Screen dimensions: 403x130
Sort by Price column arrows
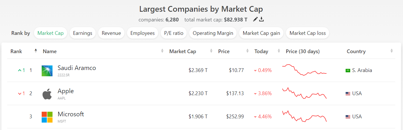click(247, 51)
